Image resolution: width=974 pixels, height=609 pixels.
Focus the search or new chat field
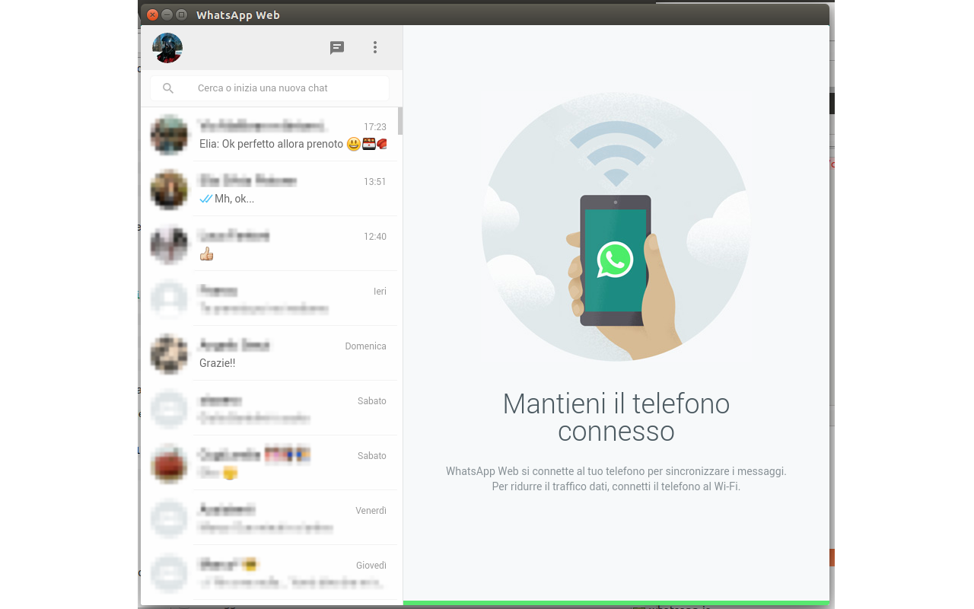[x=269, y=88]
